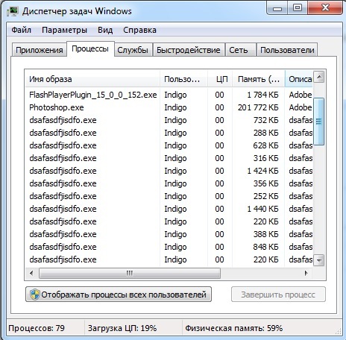Click the horizontal scrollbar left arrow
Screen dimensions: 346x340
pyautogui.click(x=31, y=273)
